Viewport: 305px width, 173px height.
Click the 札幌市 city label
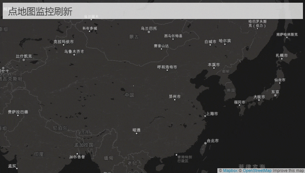pos(282,55)
